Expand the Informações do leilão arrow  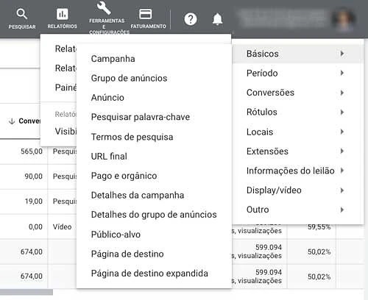(342, 171)
